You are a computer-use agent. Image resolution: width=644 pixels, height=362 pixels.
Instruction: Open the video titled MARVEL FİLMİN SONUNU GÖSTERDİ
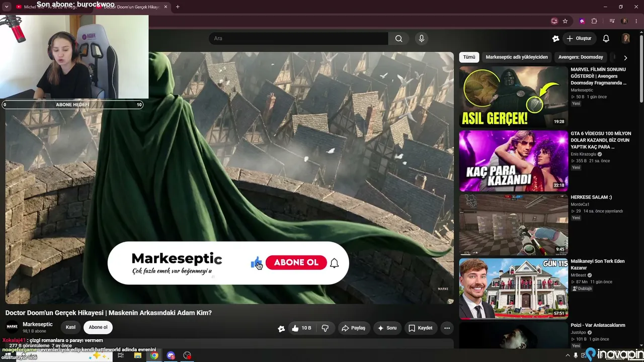598,76
